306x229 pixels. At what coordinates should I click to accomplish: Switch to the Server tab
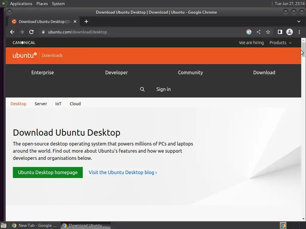tap(41, 104)
